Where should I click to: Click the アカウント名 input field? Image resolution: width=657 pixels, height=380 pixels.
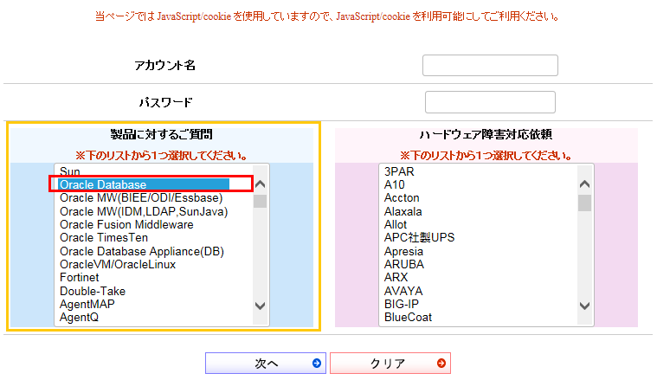[x=490, y=66]
